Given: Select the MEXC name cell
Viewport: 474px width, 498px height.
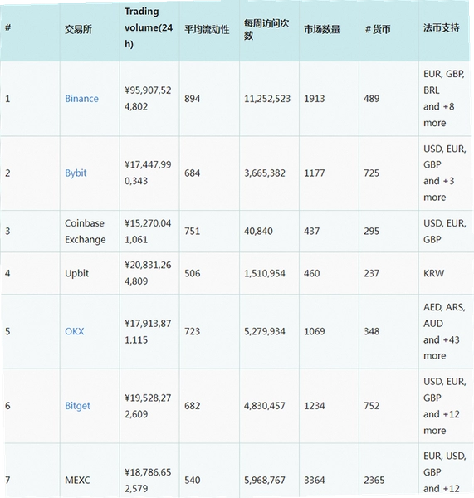Looking at the screenshot, I should [77, 481].
